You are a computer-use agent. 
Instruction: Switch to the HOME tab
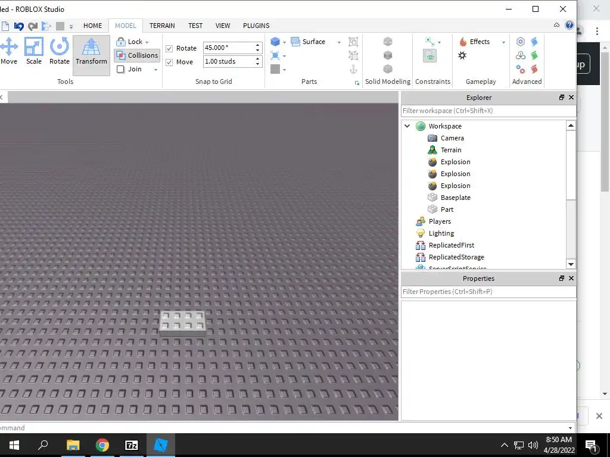92,26
